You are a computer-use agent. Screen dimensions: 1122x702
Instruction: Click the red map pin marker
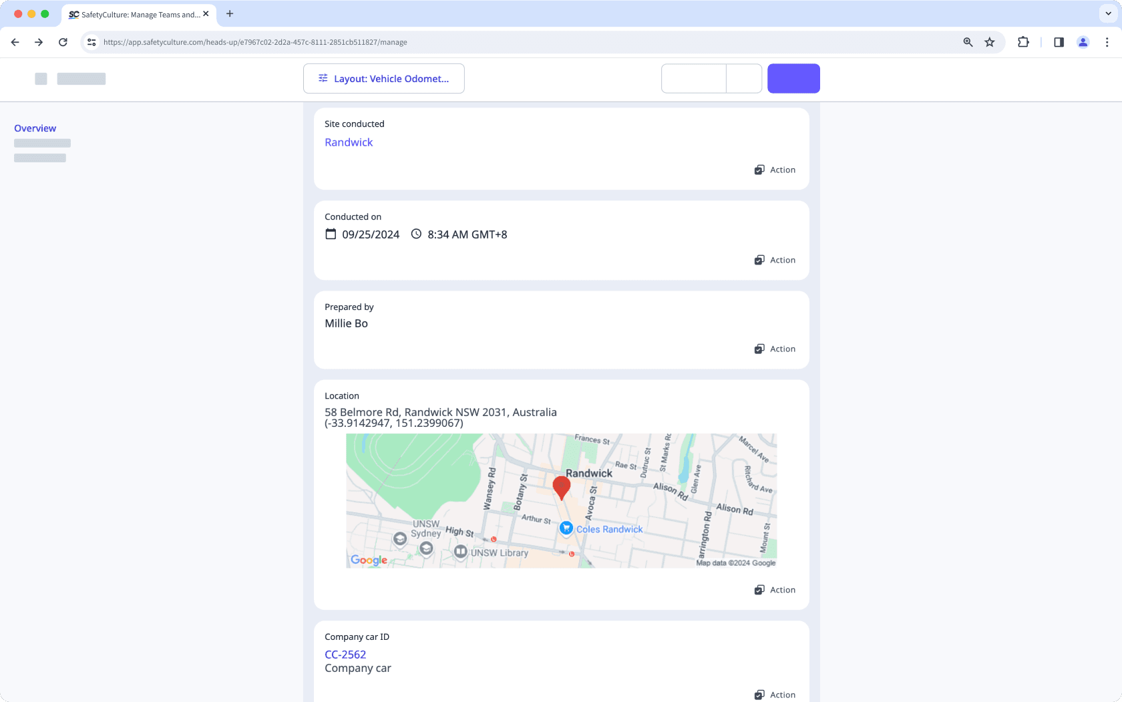point(562,487)
